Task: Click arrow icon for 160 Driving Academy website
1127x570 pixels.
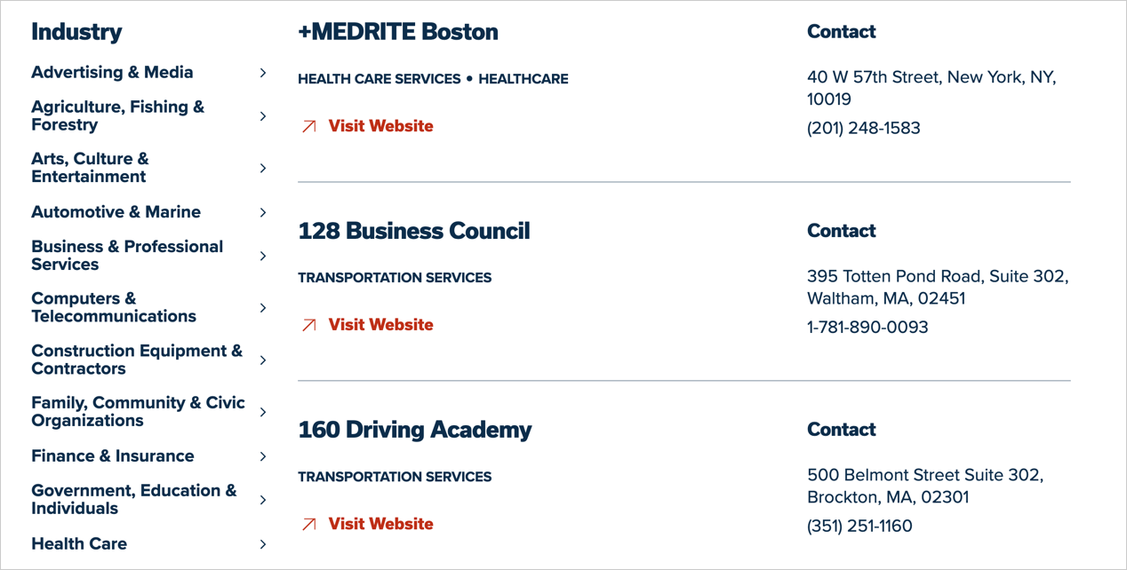Action: point(309,525)
